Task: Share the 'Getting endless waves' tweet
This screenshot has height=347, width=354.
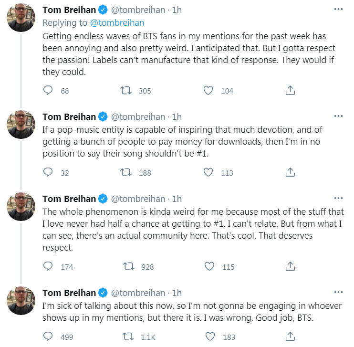Action: pos(290,90)
